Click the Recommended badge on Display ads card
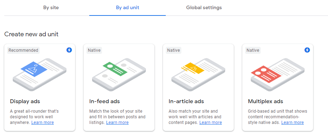328x138 pixels. click(23, 50)
